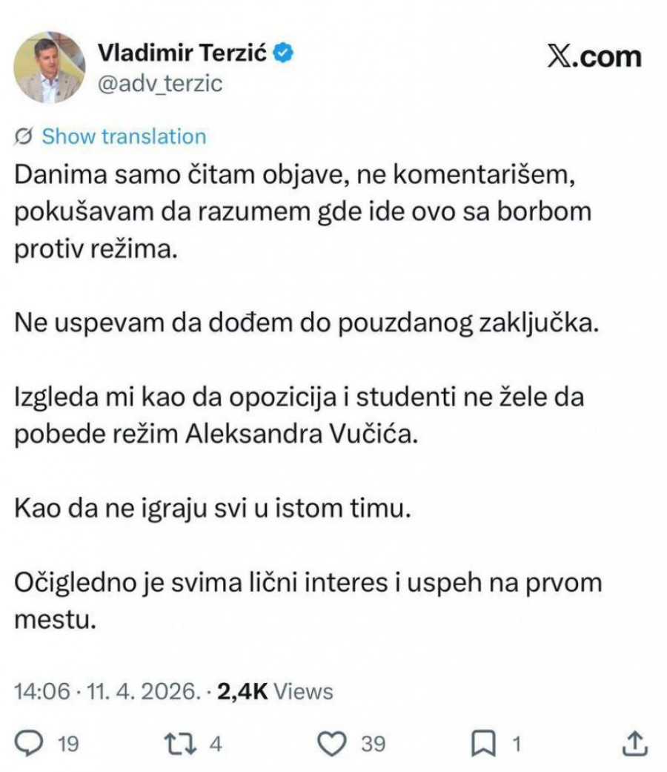
Task: Open Vladimir Terzić's profile picture
Action: pos(49,67)
